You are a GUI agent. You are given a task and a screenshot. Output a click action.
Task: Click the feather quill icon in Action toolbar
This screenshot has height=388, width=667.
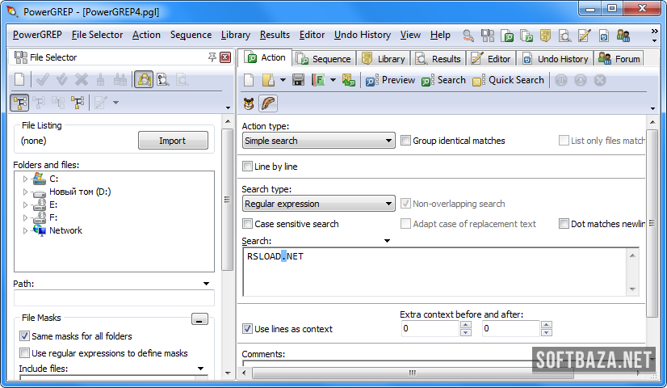(x=268, y=103)
